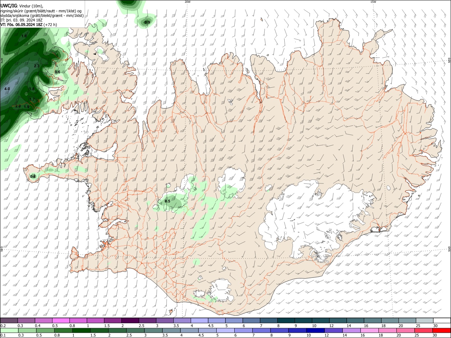Pick the 5 swatch in lower rain legend
The height and width of the screenshot is (338, 451).
(x=225, y=330)
